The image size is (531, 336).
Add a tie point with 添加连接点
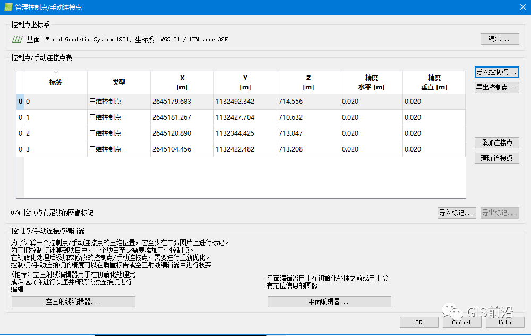pos(497,142)
